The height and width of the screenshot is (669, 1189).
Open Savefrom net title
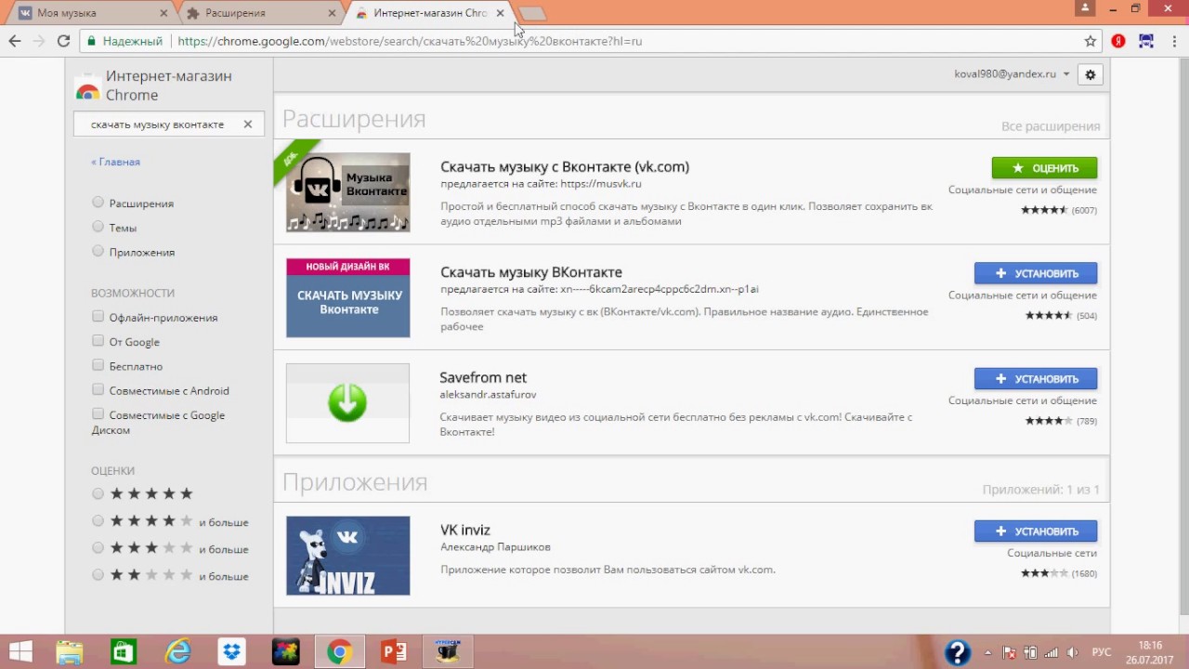[x=483, y=377]
